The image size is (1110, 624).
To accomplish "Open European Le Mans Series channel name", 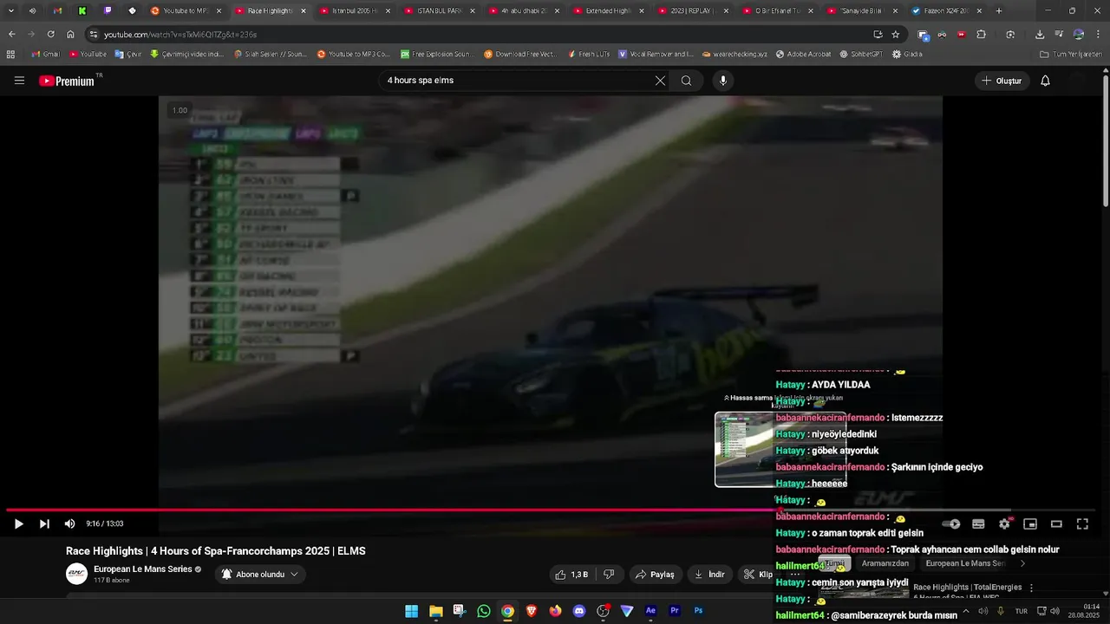I will coord(142,569).
